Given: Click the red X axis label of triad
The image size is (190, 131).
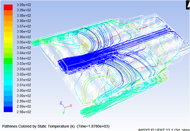Looking at the screenshot, I should point(71,106).
